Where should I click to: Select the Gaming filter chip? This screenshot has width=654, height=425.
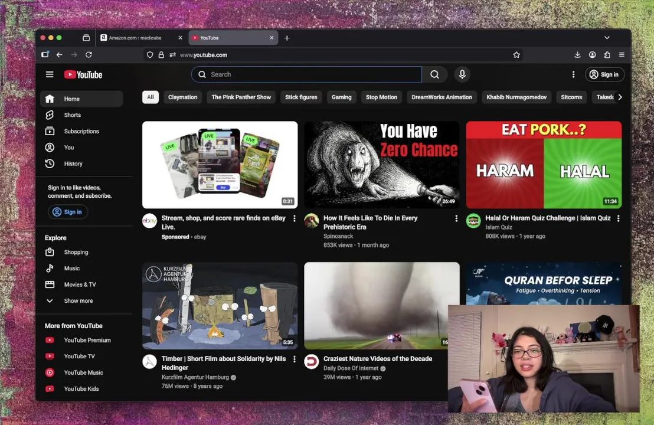(x=342, y=97)
